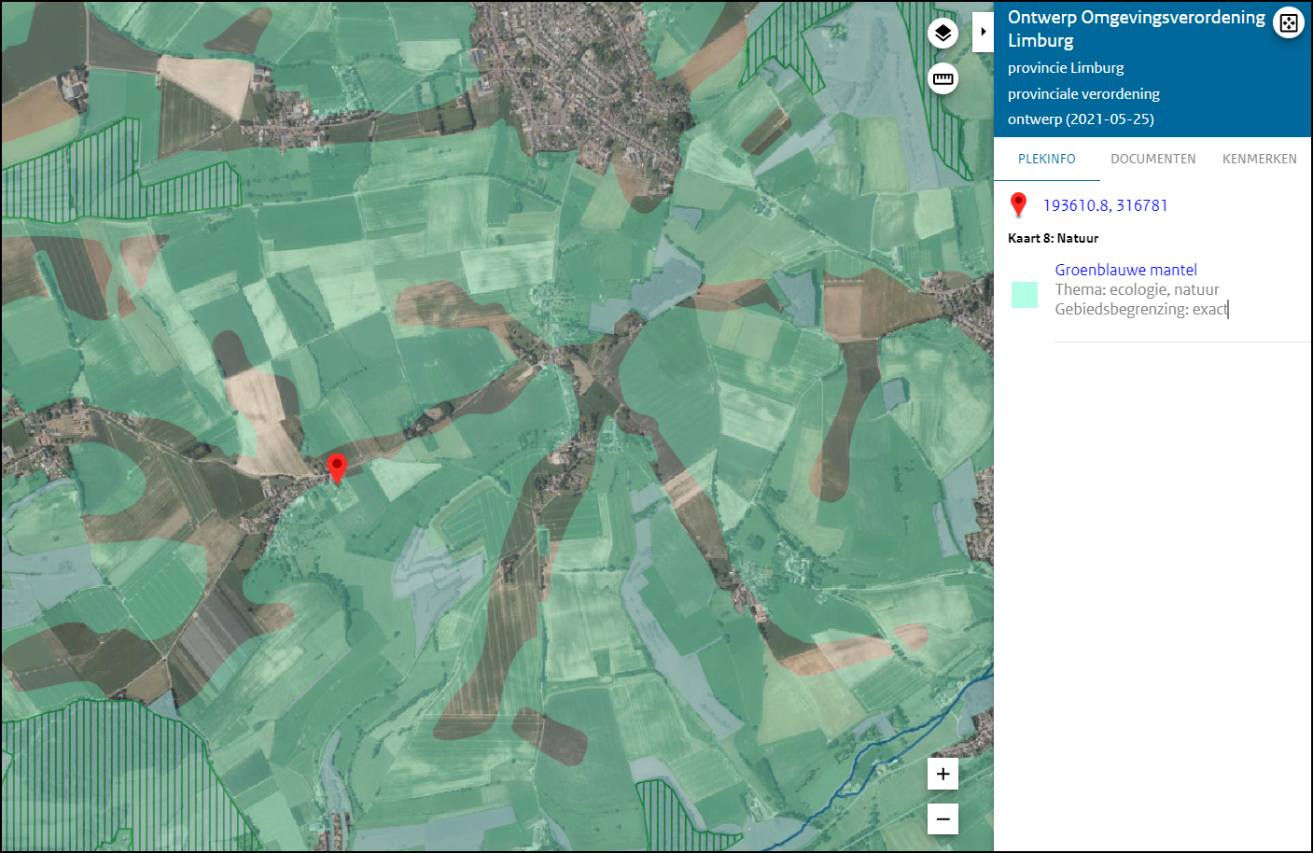Image resolution: width=1313 pixels, height=853 pixels.
Task: Click the zoom-to-extent icon in header
Action: tap(1289, 23)
